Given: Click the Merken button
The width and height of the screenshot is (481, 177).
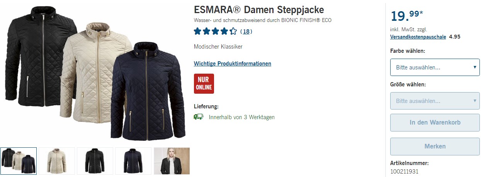Looking at the screenshot, I should [x=435, y=147].
